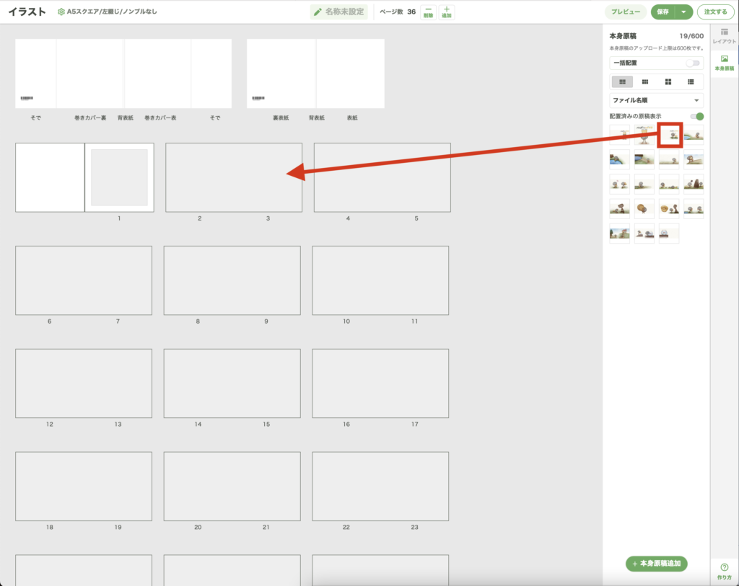Select the smallest grid thumbnail view icon
This screenshot has width=739, height=586.
pos(622,81)
